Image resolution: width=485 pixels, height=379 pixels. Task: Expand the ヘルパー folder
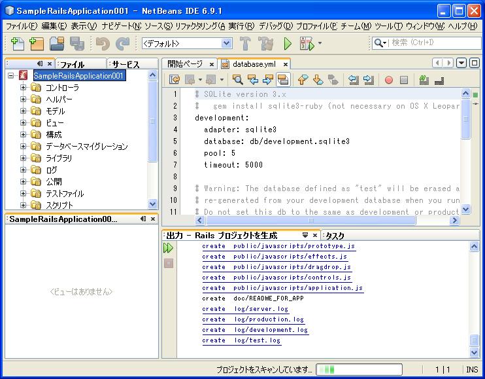click(23, 99)
